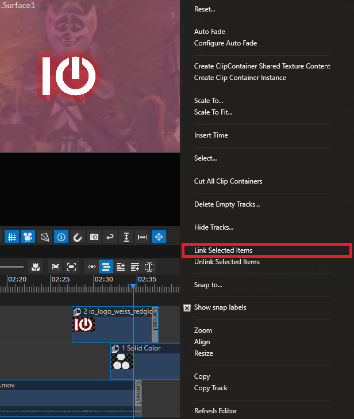
Task: Open the Align submenu entry
Action: (x=202, y=342)
